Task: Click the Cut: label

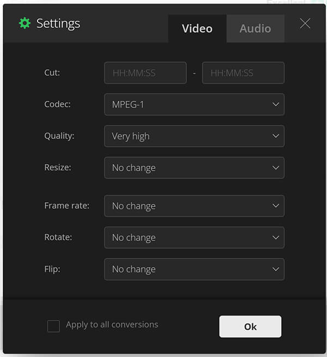Action: 52,72
